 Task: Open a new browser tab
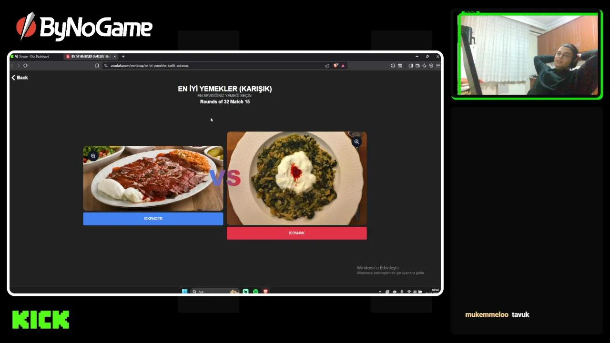[x=123, y=56]
